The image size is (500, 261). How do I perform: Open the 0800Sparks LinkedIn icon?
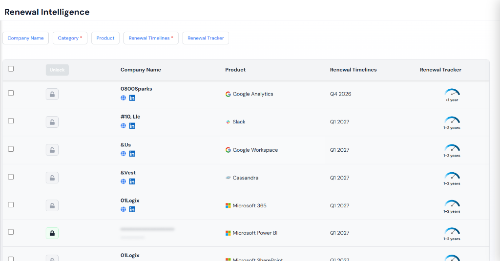coord(132,98)
